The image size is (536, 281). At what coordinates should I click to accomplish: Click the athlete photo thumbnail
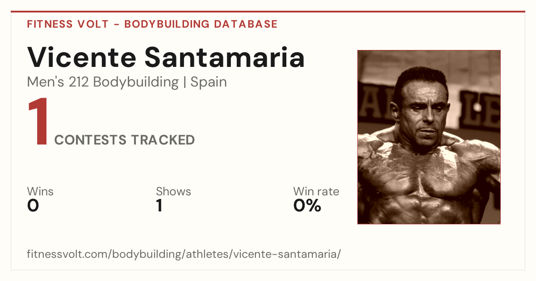(x=429, y=137)
